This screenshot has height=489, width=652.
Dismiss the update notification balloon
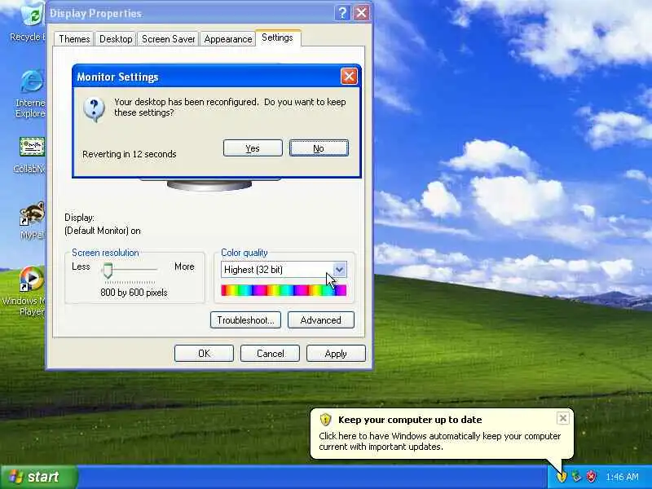coord(562,418)
